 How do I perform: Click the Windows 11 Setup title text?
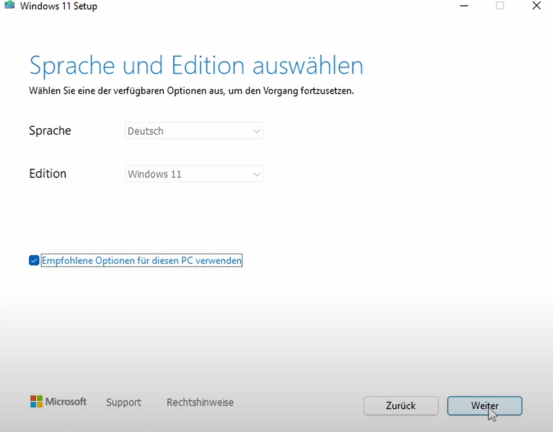coord(58,6)
